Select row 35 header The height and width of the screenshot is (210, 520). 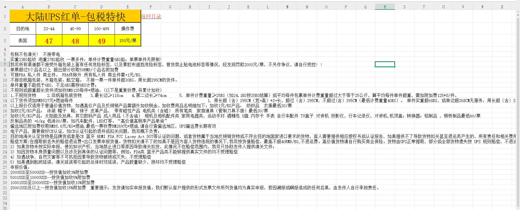pos(5,208)
